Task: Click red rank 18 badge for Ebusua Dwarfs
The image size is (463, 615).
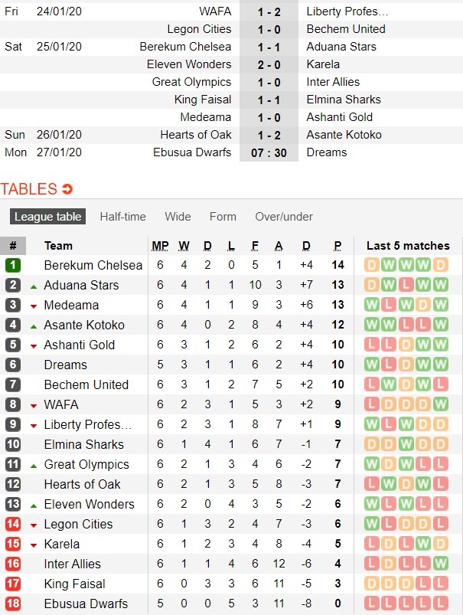Action: (13, 604)
